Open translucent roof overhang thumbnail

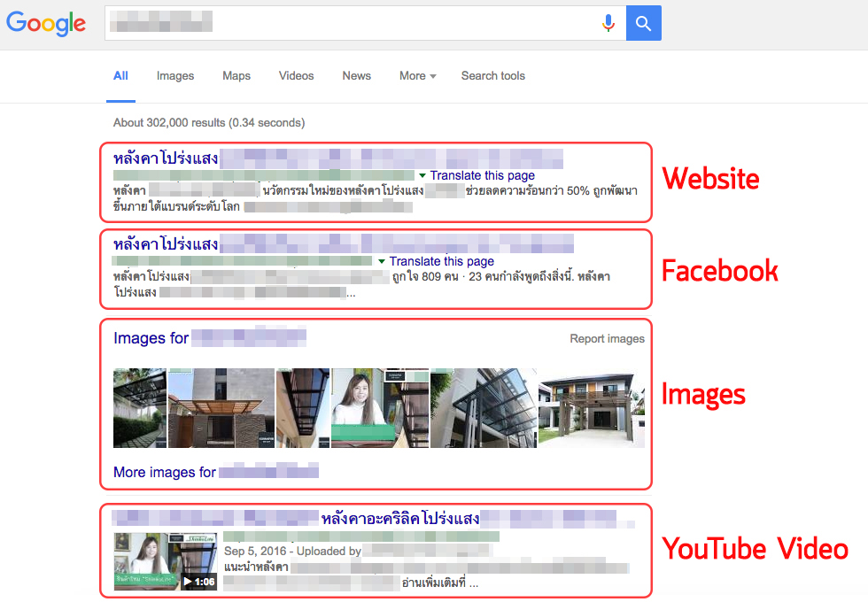pyautogui.click(x=484, y=408)
